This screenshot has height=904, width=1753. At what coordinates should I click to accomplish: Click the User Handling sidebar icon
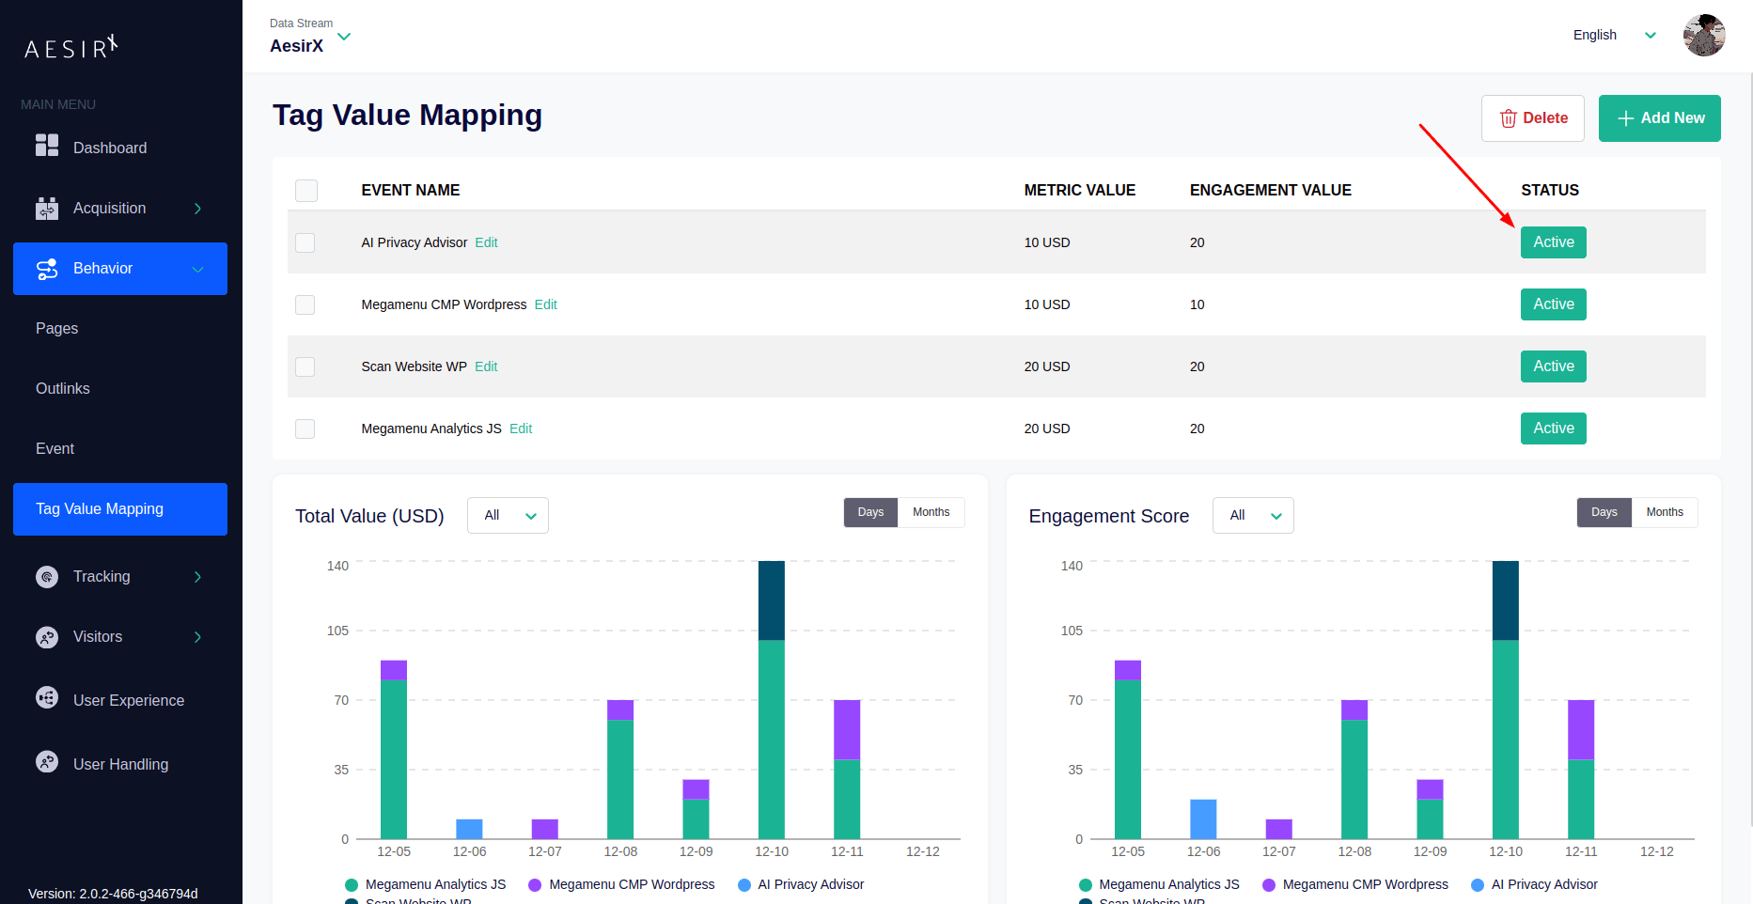point(47,762)
